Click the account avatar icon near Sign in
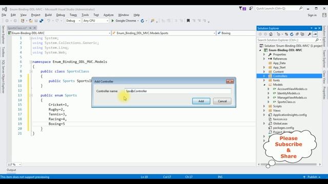328x184 pixels. [324, 15]
